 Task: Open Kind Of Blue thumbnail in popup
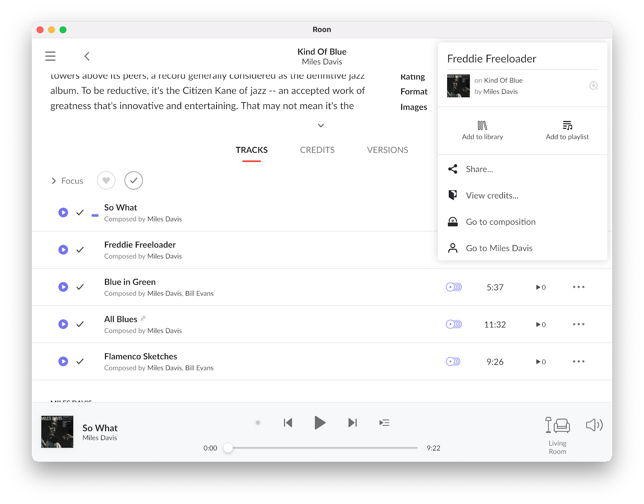pyautogui.click(x=458, y=86)
